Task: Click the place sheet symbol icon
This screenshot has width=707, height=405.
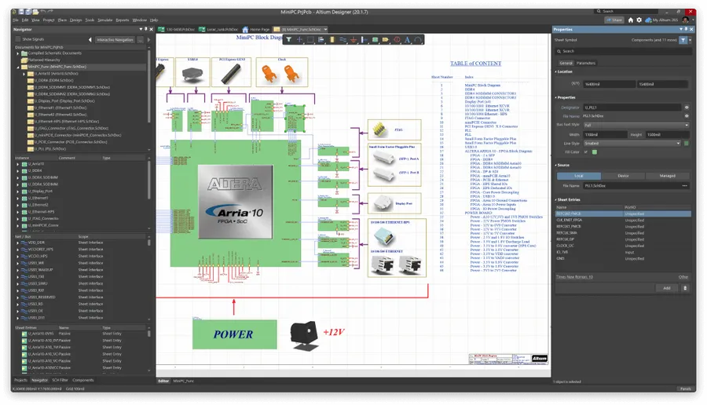Action: pyautogui.click(x=375, y=40)
